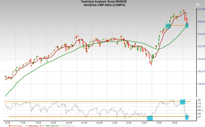This screenshot has height=127, width=205.
Task: Click the vertical RSI axis title
Action: [203, 110]
